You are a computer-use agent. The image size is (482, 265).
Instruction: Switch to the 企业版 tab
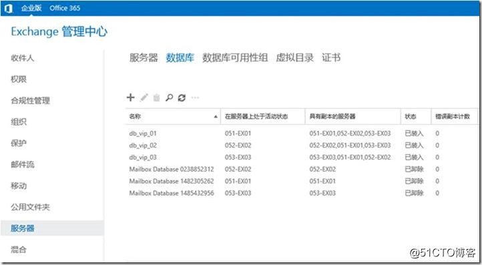31,8
